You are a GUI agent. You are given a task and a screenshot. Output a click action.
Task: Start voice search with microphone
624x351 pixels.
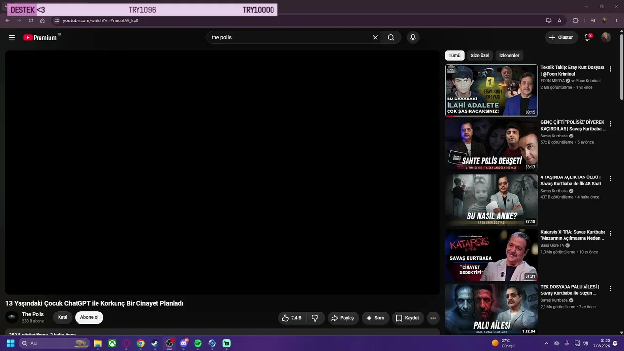pyautogui.click(x=413, y=38)
